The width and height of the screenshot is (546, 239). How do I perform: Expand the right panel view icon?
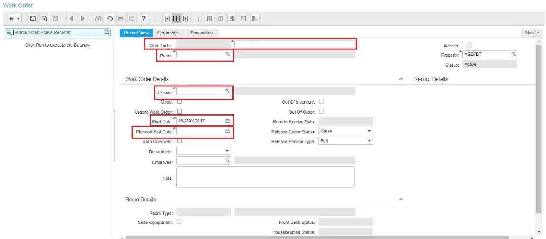(186, 19)
